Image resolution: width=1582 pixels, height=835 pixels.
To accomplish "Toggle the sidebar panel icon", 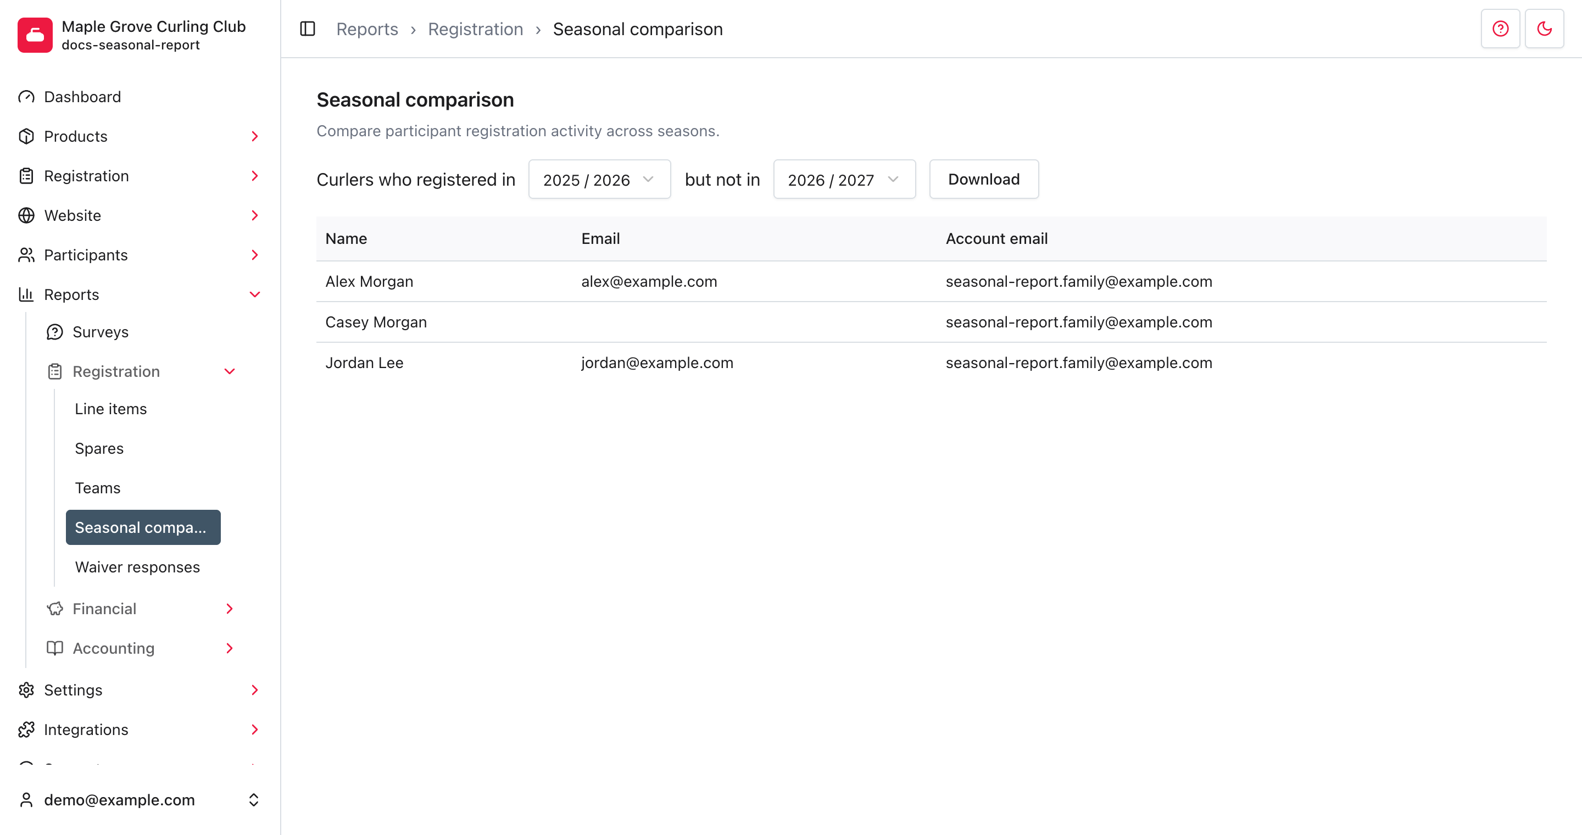I will [x=308, y=29].
